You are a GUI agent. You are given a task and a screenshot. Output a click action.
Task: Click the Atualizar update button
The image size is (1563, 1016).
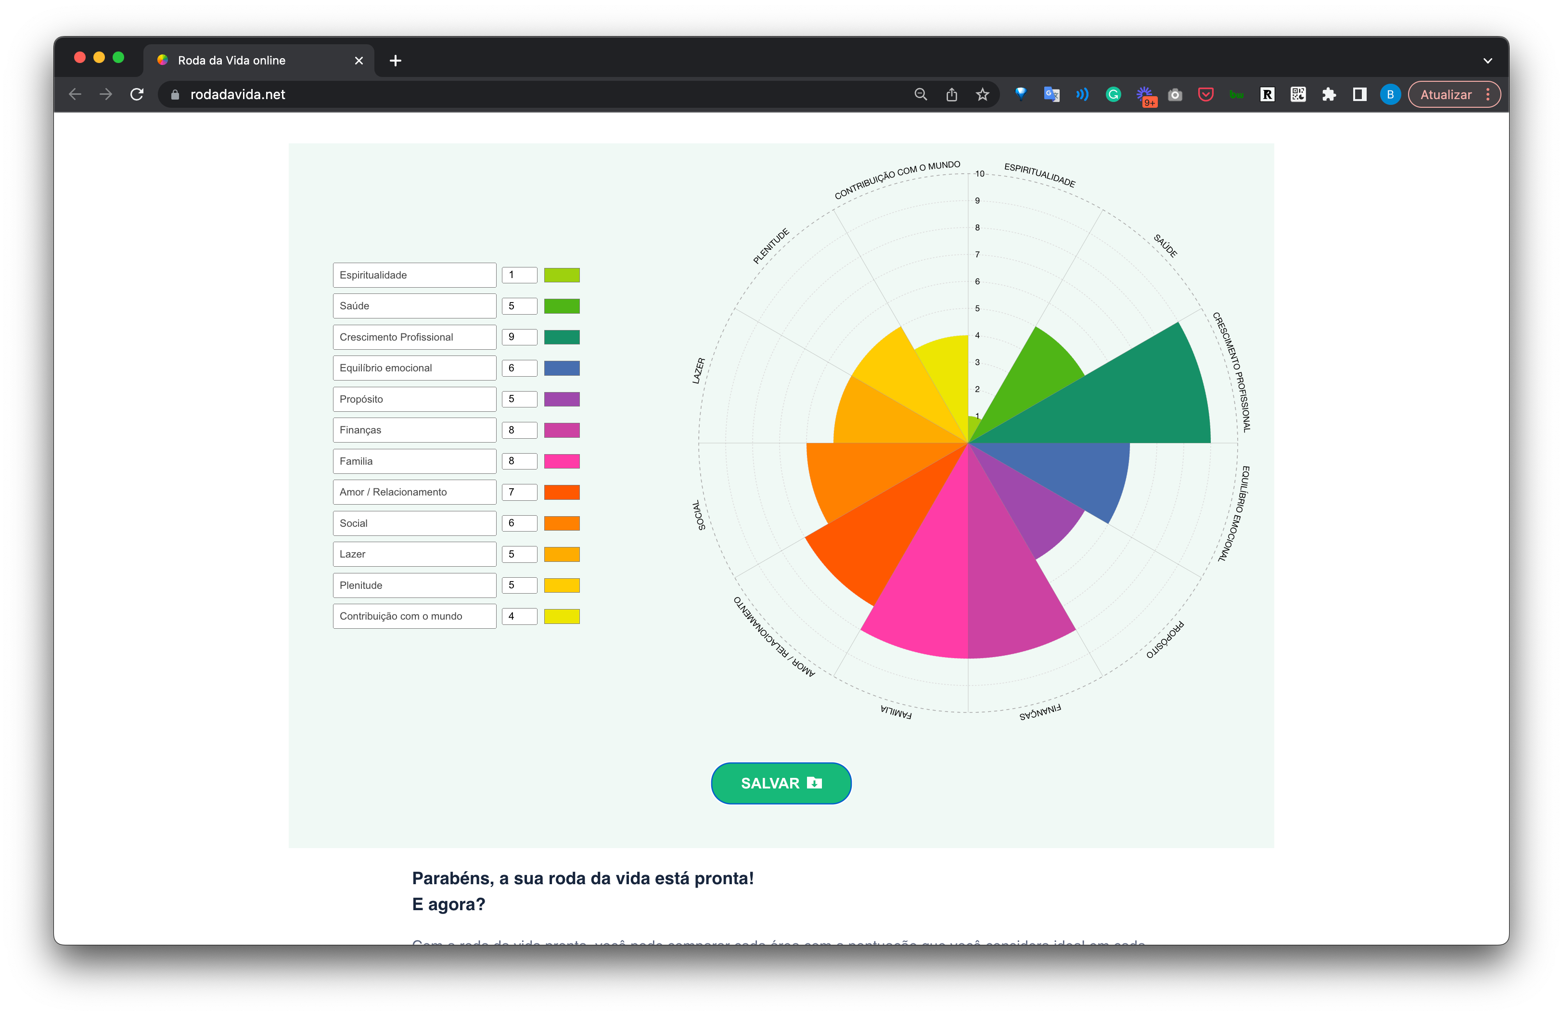pos(1446,94)
